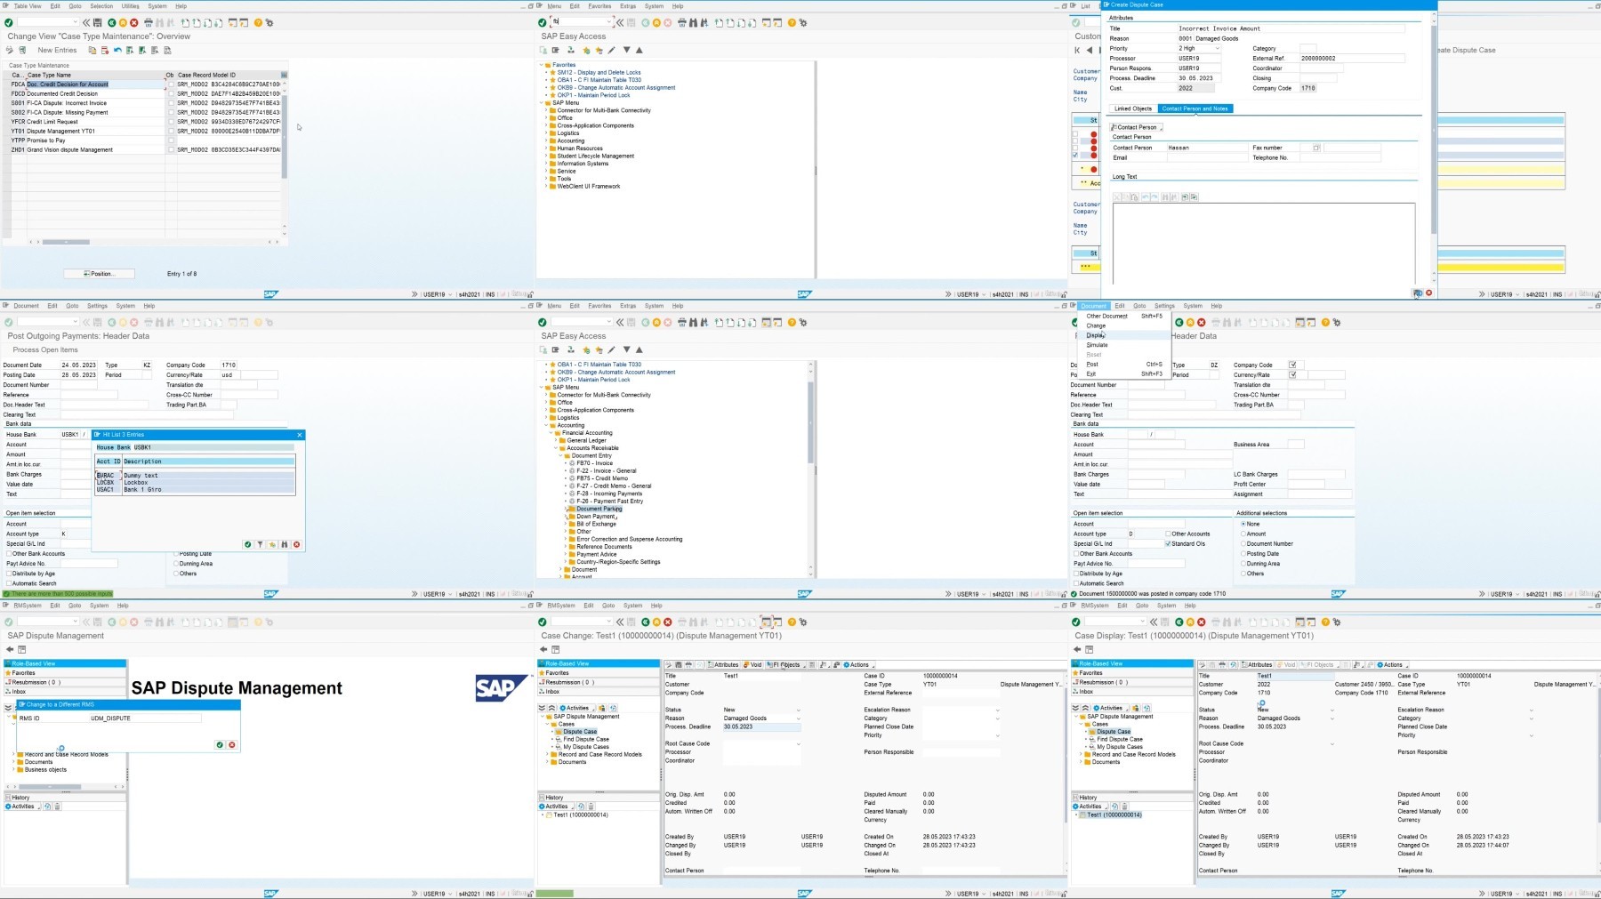
Task: Tick the Other Accounts checkbox
Action: 1168,534
